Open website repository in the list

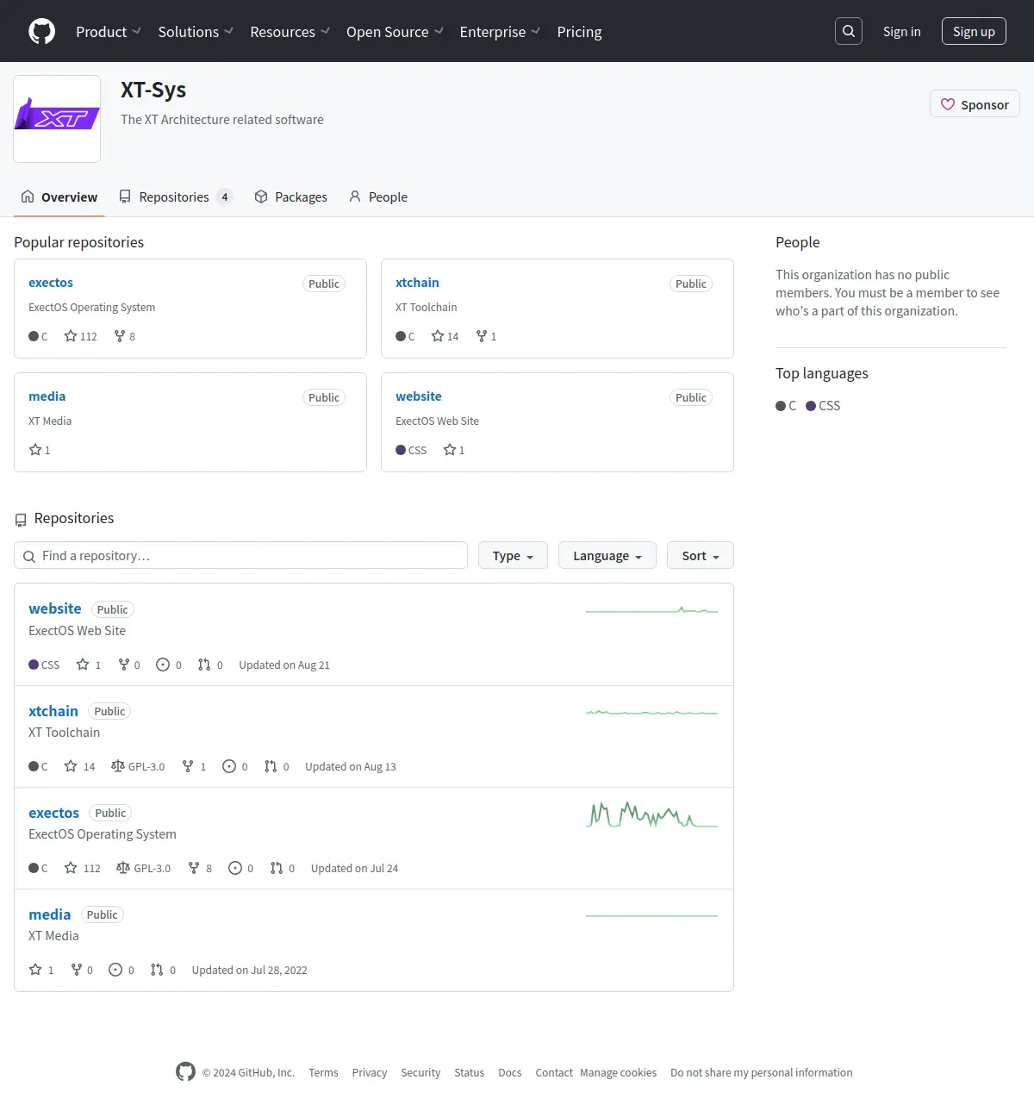coord(55,608)
